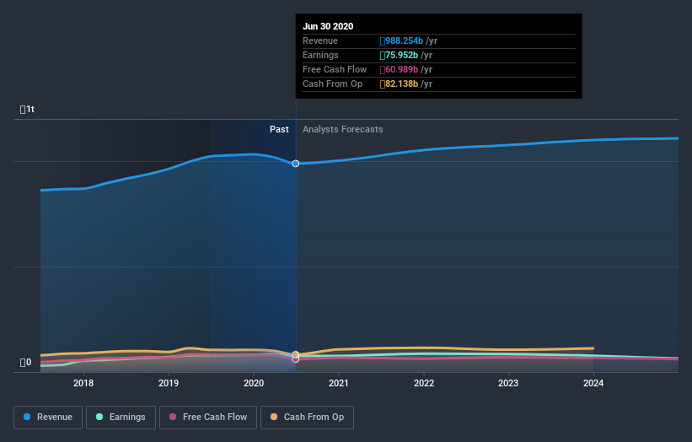Select the 2020 x-axis label
This screenshot has width=692, height=442.
pyautogui.click(x=254, y=383)
